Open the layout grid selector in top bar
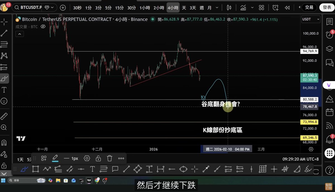Screen dimensions: 335x192 tap(261, 8)
